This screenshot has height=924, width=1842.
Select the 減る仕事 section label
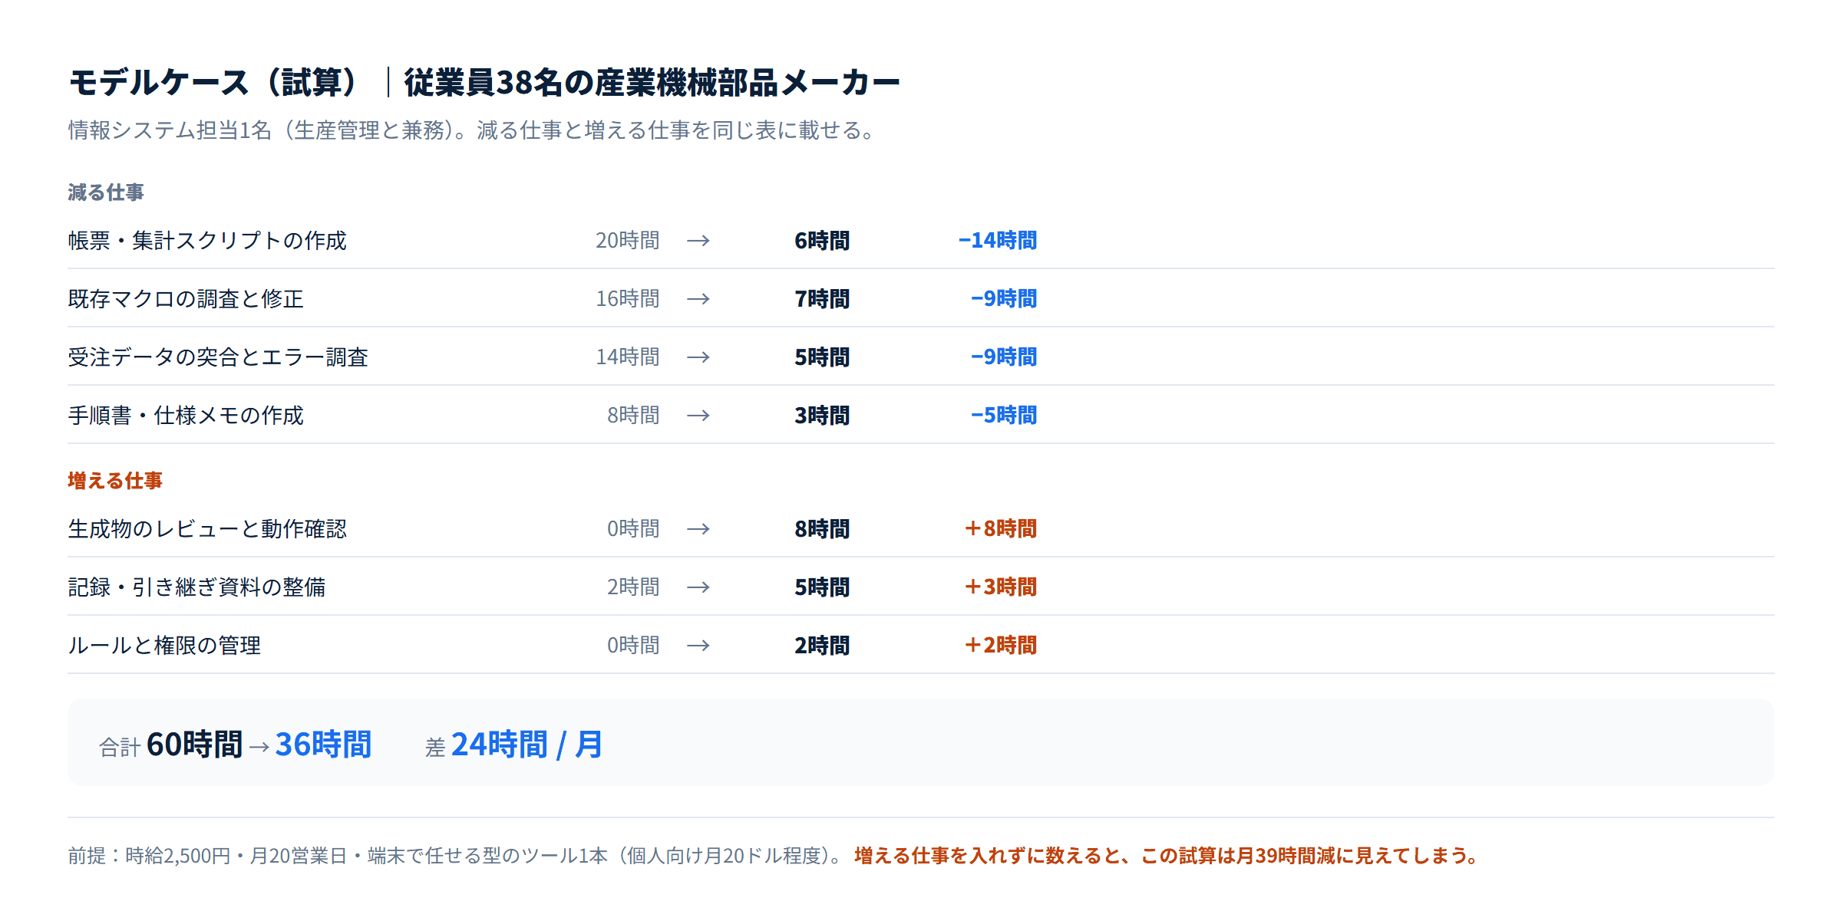point(106,192)
